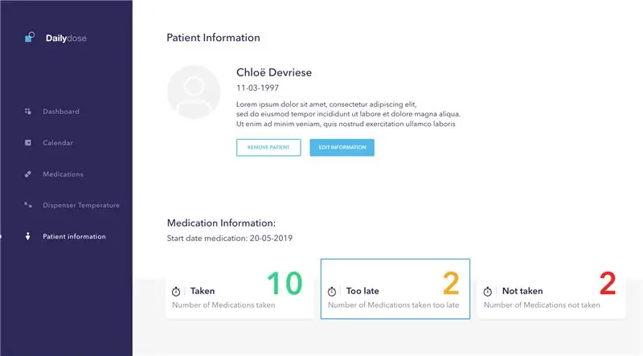Image resolution: width=643 pixels, height=356 pixels.
Task: Click the stopwatch icon beside Too late
Action: click(x=332, y=292)
